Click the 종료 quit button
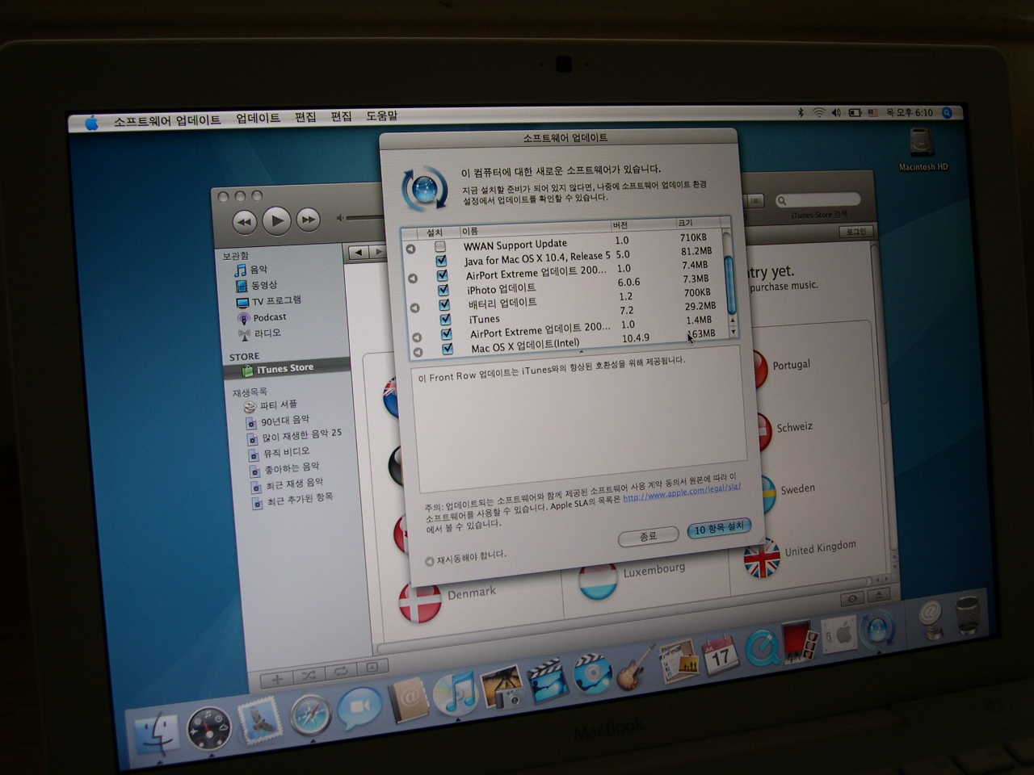This screenshot has width=1034, height=775. tap(648, 536)
